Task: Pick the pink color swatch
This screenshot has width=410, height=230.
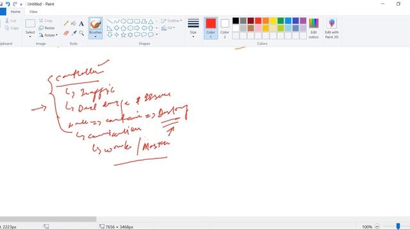Action: point(258,28)
